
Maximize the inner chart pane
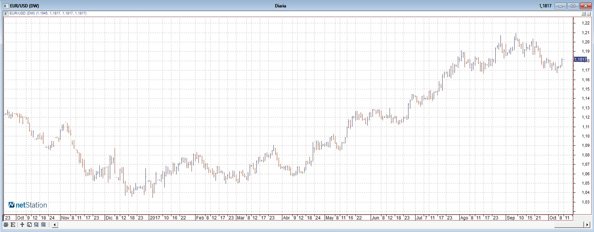(584, 13)
